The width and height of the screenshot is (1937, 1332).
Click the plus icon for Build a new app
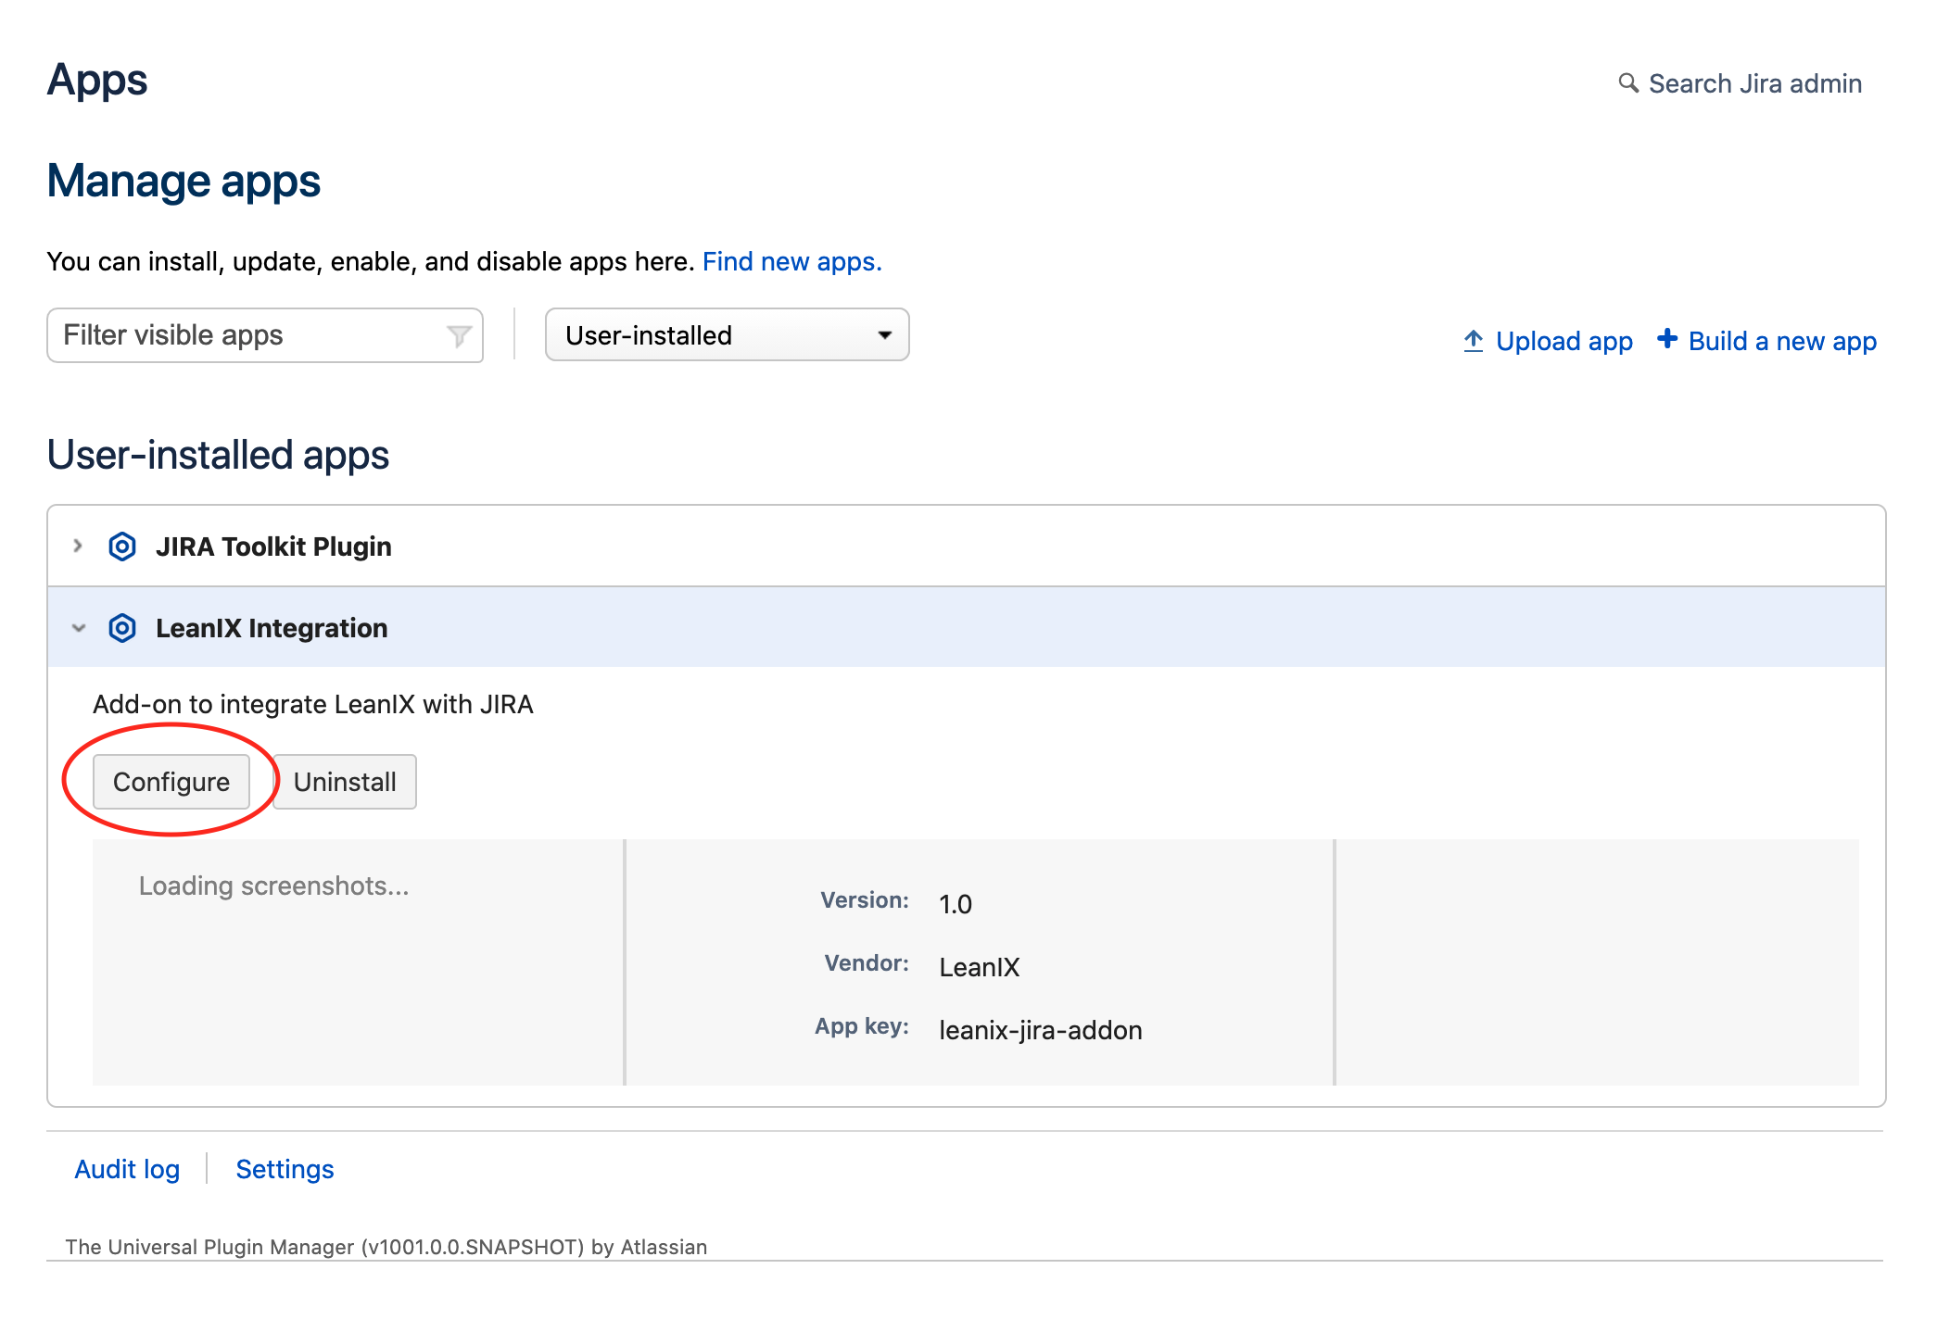(1667, 339)
